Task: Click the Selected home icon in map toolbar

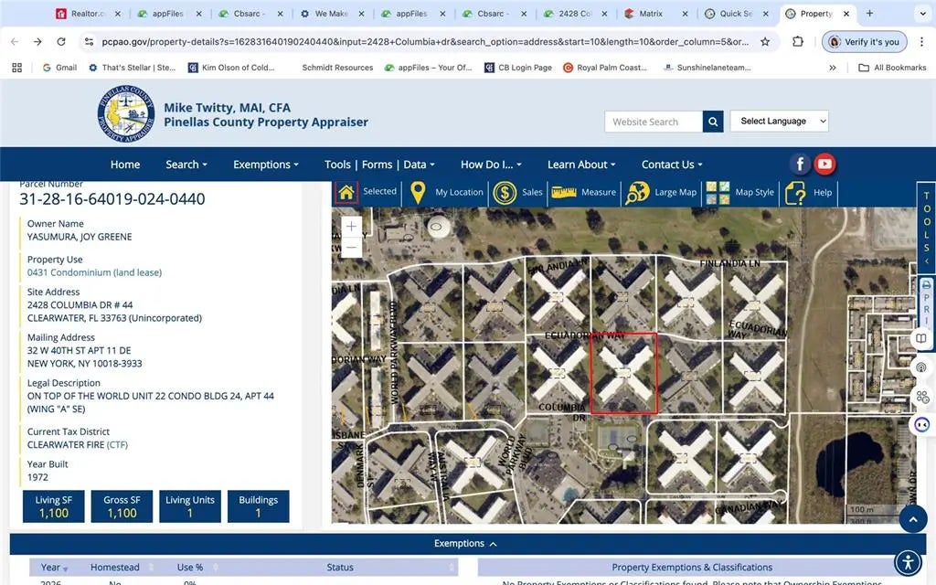Action: point(346,193)
